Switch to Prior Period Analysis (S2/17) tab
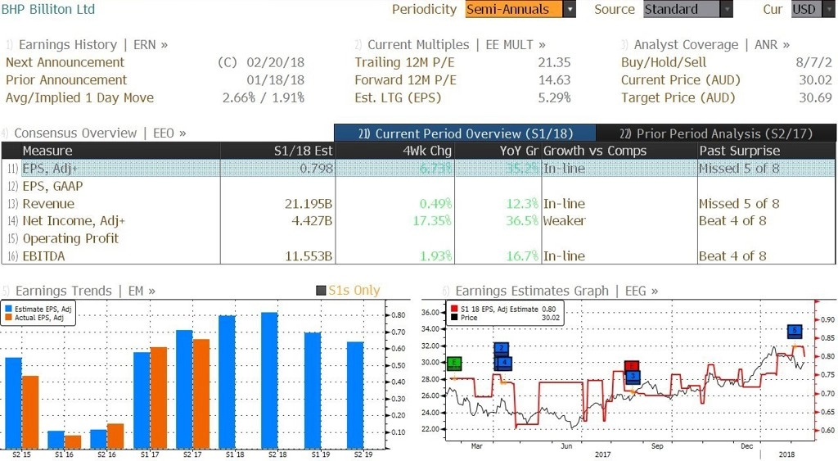838x461 pixels. point(715,133)
